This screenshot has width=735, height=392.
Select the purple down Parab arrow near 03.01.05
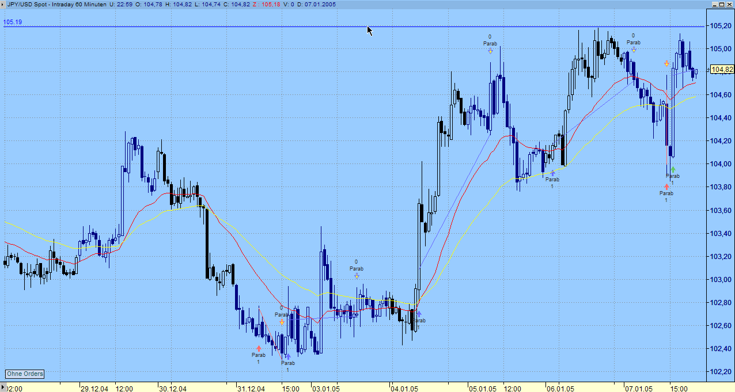(x=357, y=276)
